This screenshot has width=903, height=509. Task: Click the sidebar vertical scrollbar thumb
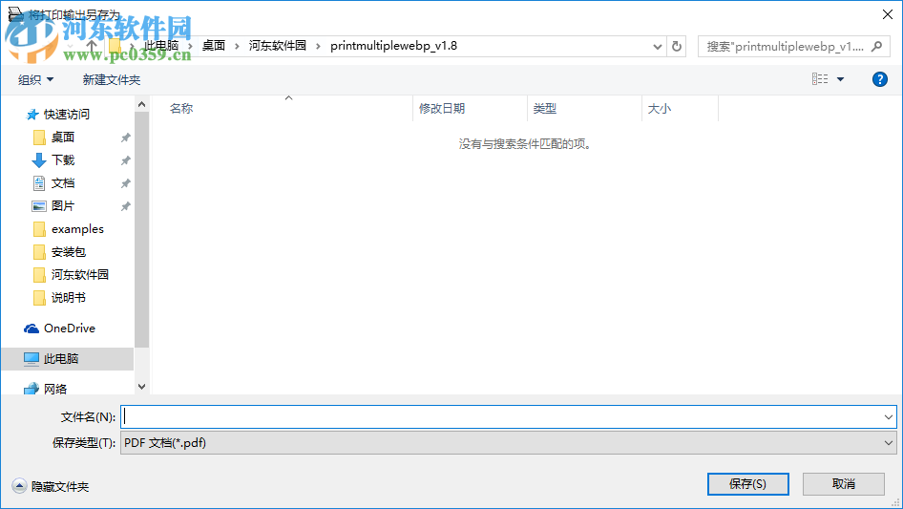tap(141, 229)
